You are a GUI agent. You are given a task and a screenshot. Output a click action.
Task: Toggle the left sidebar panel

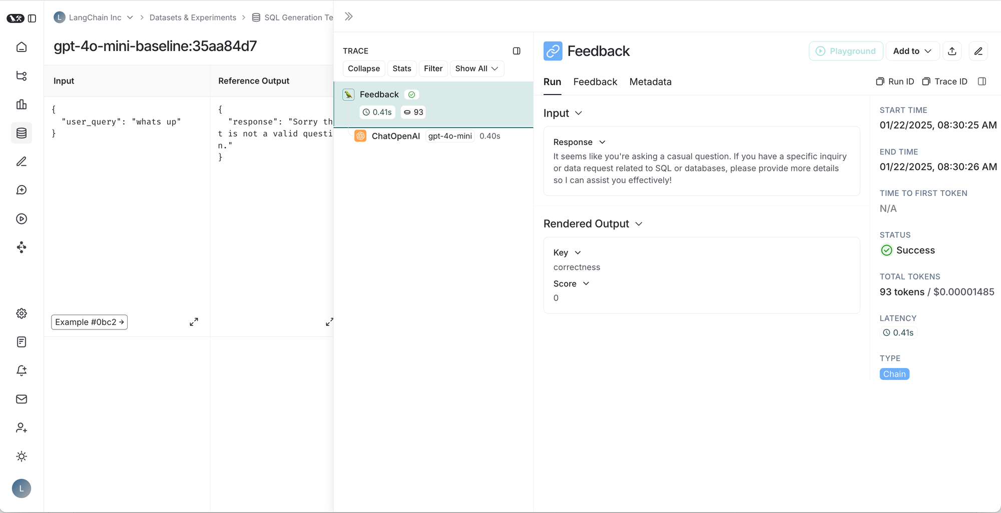(x=32, y=18)
